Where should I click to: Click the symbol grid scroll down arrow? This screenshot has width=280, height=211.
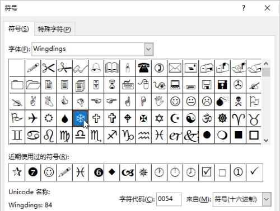[x=266, y=140]
